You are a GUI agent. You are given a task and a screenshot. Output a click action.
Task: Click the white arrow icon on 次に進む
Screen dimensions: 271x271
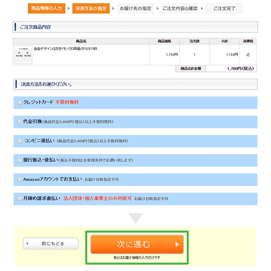click(177, 244)
